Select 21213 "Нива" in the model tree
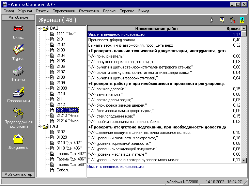249x186 pixels. pyautogui.click(x=67, y=115)
